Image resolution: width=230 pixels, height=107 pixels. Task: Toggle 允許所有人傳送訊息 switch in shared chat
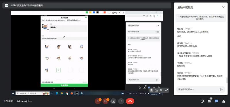(x=157, y=32)
